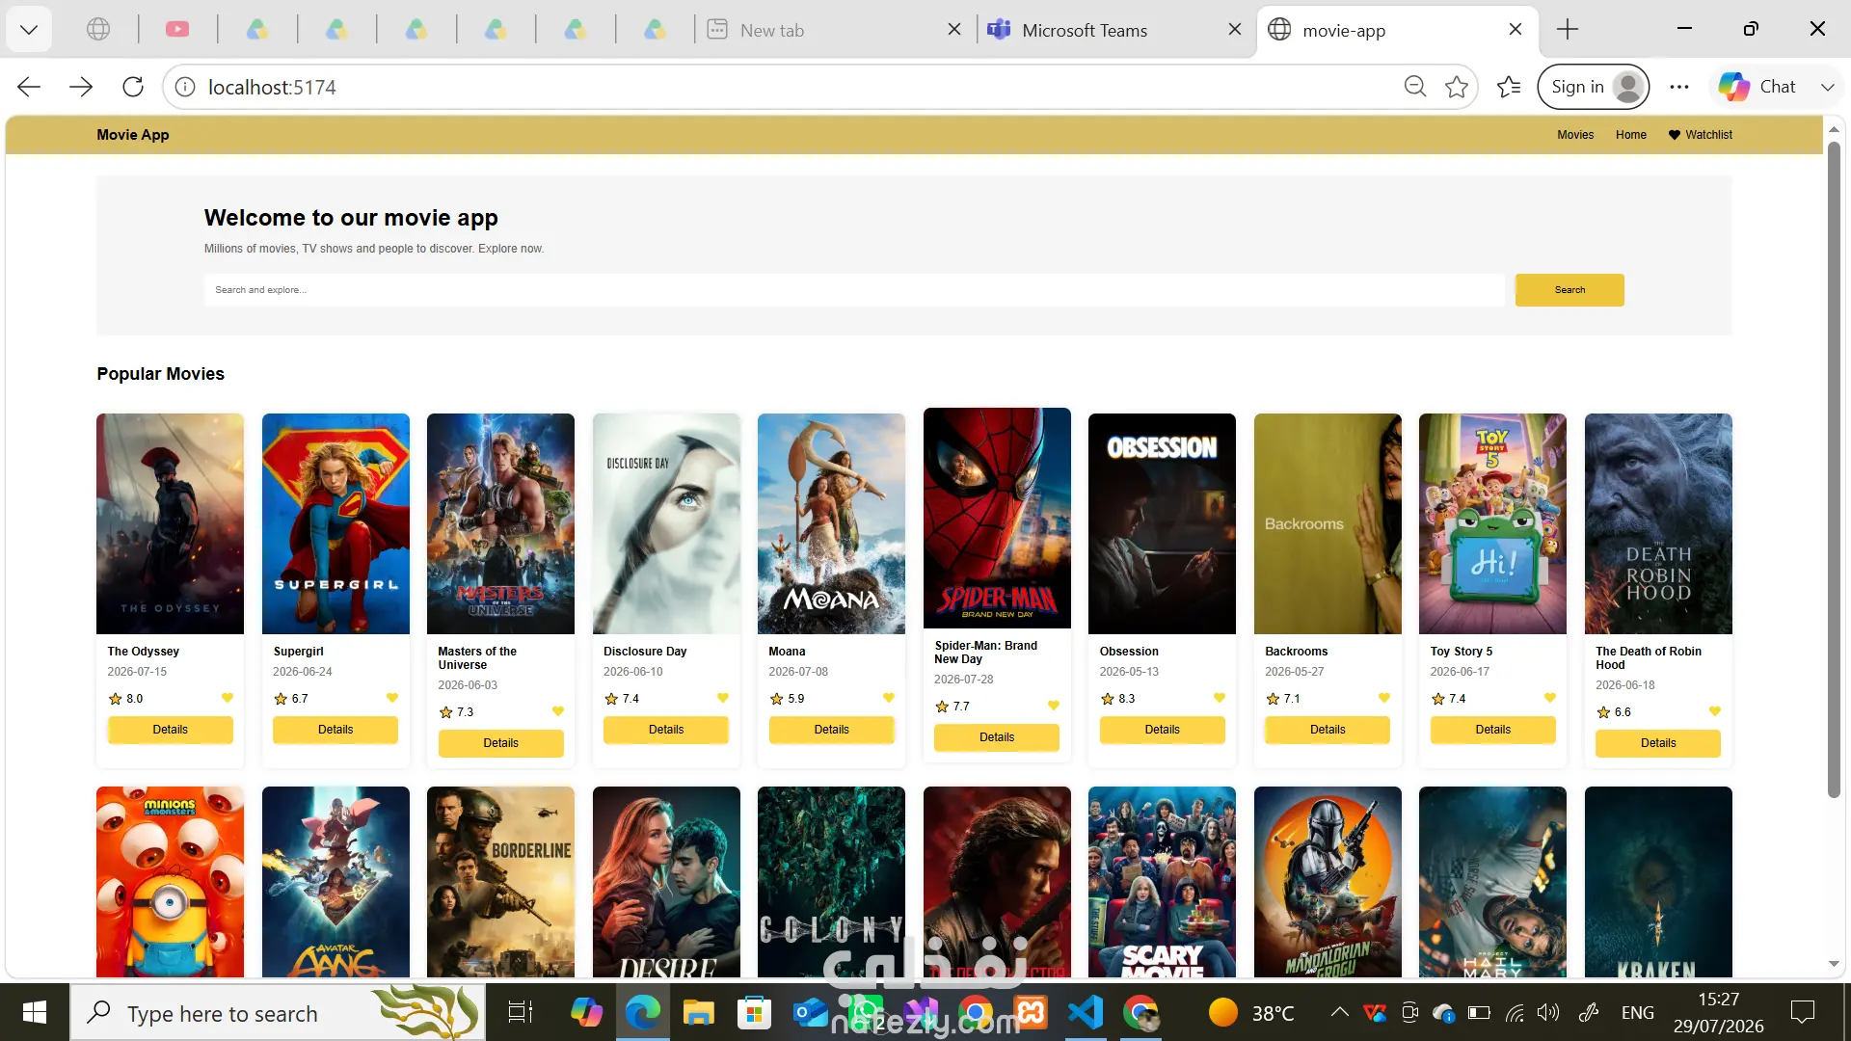Close the Microsoft Teams tab
The image size is (1851, 1041).
click(1235, 30)
